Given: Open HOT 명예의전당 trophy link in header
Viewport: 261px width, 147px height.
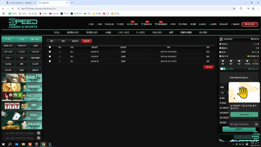Looking at the screenshot, I should pos(147,24).
